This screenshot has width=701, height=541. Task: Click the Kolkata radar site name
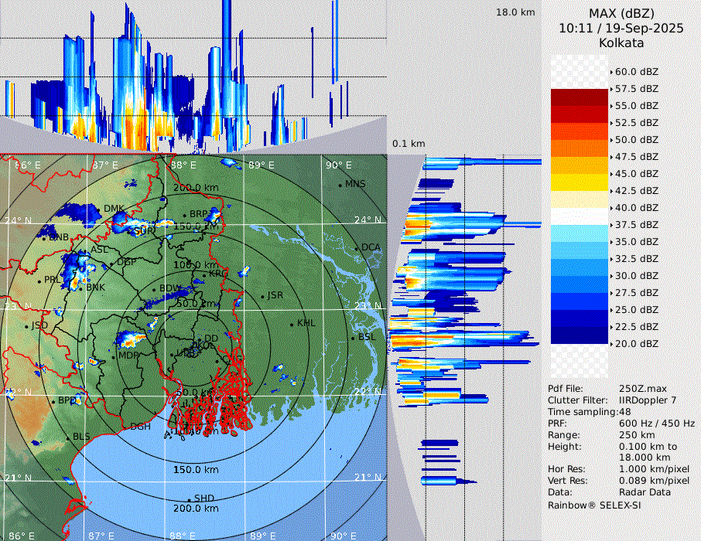pyautogui.click(x=621, y=43)
